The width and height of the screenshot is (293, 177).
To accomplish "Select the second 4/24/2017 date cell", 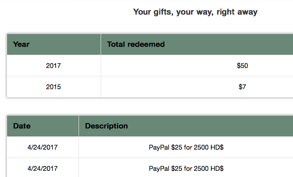I will pos(42,168).
